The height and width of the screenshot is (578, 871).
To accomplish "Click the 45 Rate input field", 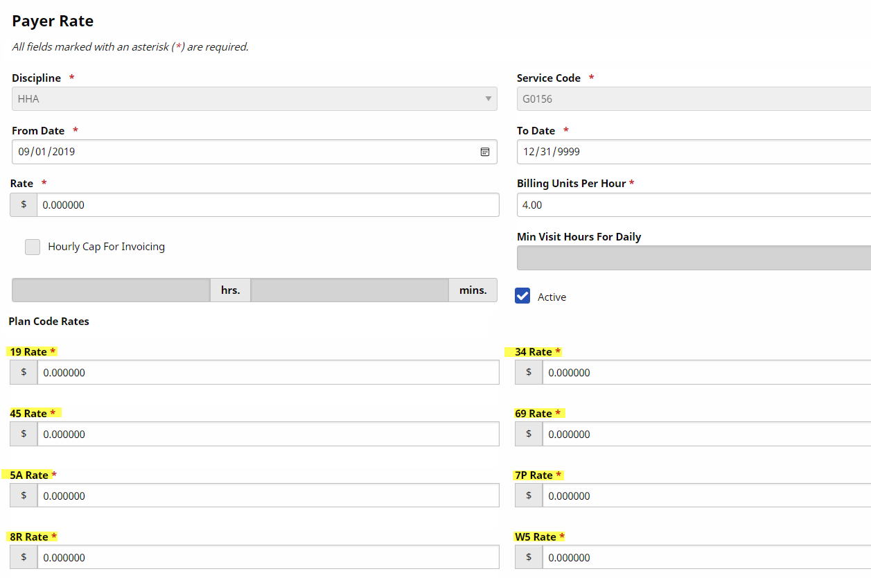I will coord(267,435).
